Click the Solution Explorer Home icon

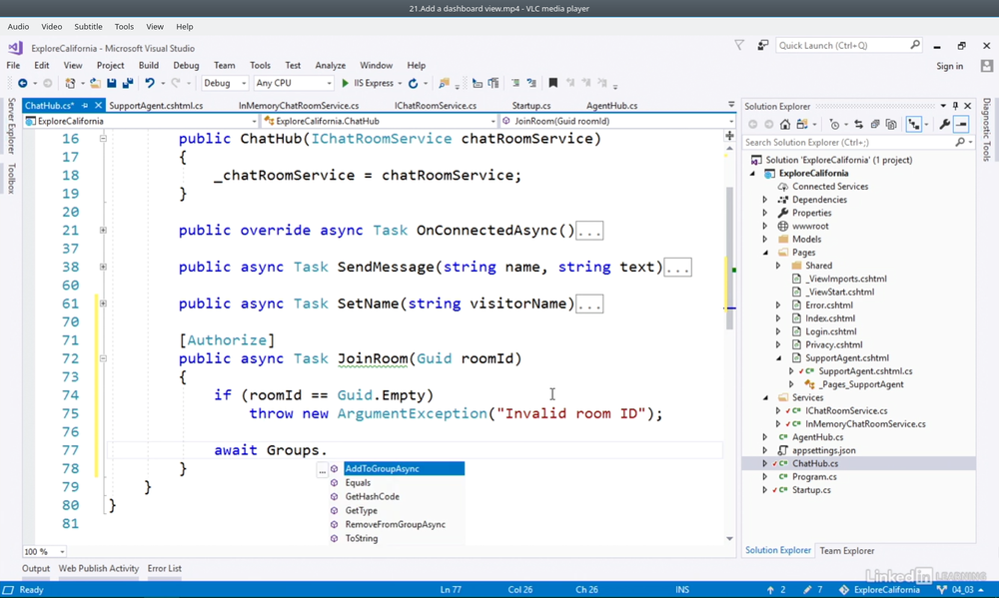point(785,124)
